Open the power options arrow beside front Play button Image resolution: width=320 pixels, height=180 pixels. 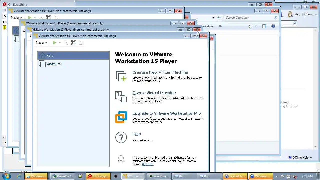tap(60, 43)
